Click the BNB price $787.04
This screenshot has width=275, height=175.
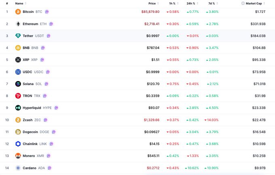(153, 48)
